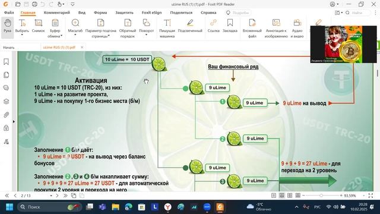380x214 pixels.
Task: Click the Ссылка link tool
Action: [214, 26]
